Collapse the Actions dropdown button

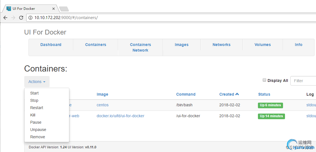tap(37, 82)
